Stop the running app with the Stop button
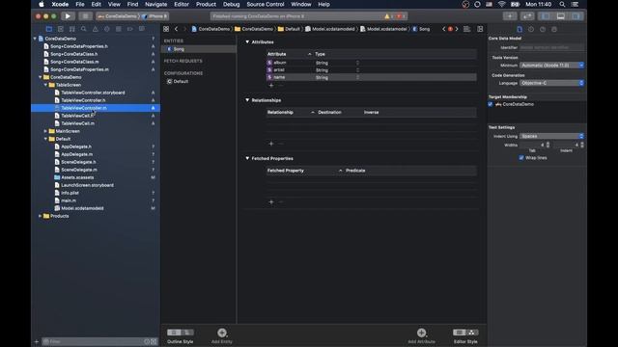This screenshot has height=347, width=618. tap(85, 16)
